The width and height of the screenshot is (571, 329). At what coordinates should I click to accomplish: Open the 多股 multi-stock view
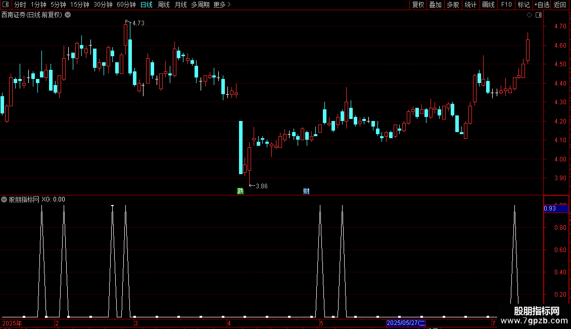pyautogui.click(x=453, y=5)
